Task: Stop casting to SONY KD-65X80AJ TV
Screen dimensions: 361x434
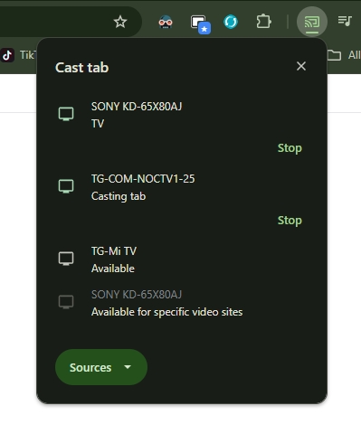Action: coord(290,148)
